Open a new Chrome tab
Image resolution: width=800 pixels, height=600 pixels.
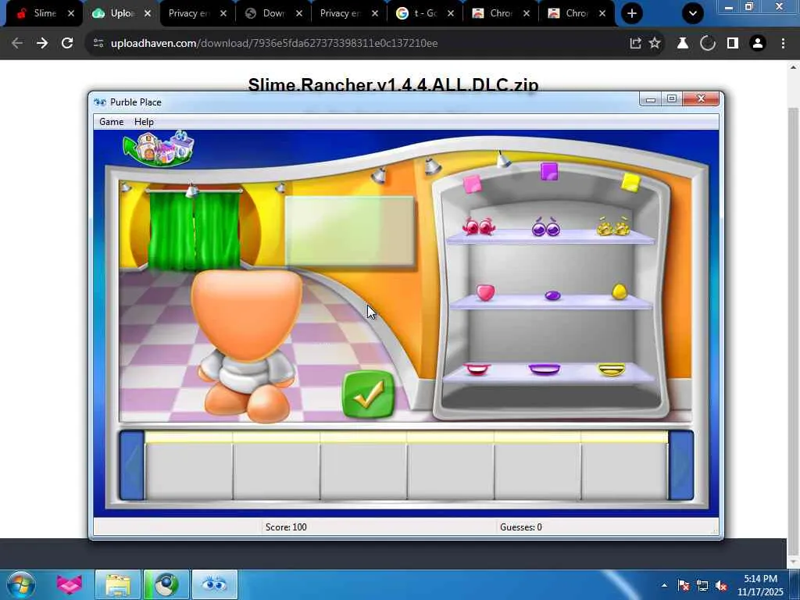[631, 13]
